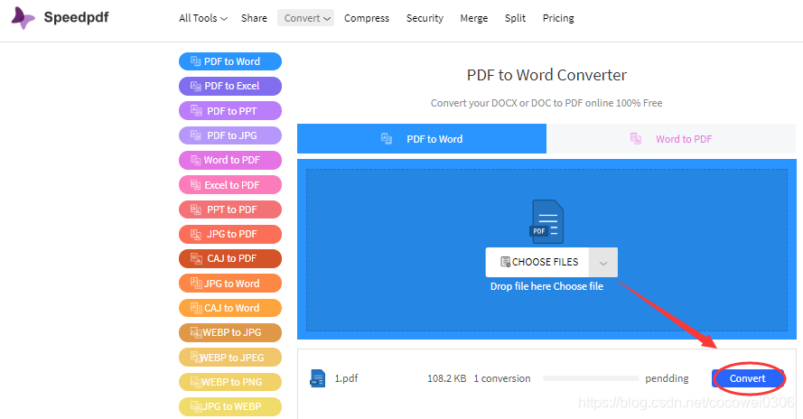
Task: Click the icon on CAJ to PDF sidebar button
Action: (x=196, y=258)
